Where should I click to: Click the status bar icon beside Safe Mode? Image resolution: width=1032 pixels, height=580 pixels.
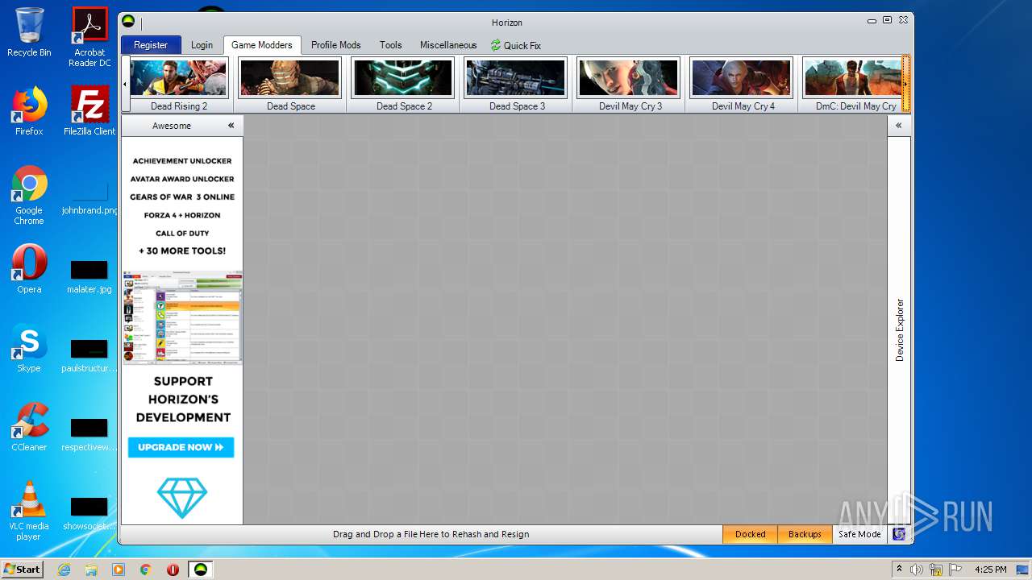point(899,534)
